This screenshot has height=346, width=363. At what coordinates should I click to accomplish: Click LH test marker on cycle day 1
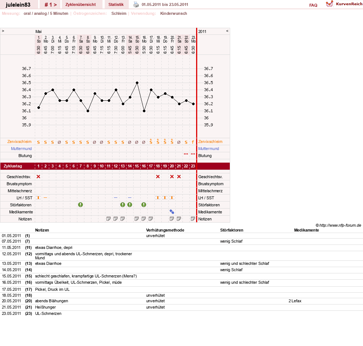pyautogui.click(x=38, y=197)
